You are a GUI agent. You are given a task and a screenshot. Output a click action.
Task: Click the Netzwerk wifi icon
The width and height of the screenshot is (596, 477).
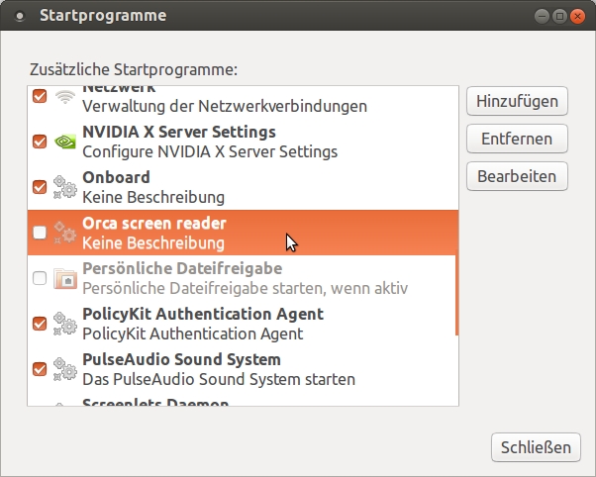[64, 97]
